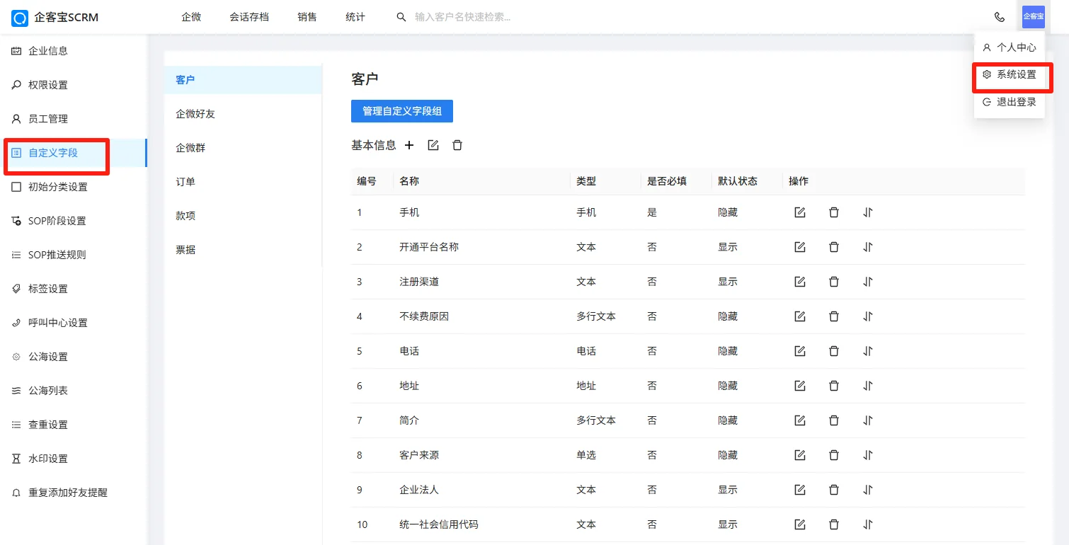Click the phone icon in top bar

[1000, 17]
